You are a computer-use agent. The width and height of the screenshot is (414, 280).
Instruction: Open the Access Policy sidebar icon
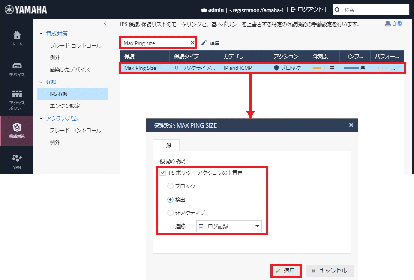pyautogui.click(x=17, y=99)
